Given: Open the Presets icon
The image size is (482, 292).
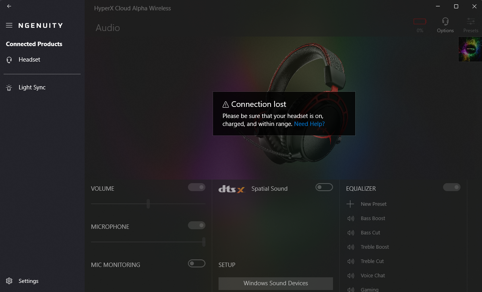Looking at the screenshot, I should [x=471, y=21].
